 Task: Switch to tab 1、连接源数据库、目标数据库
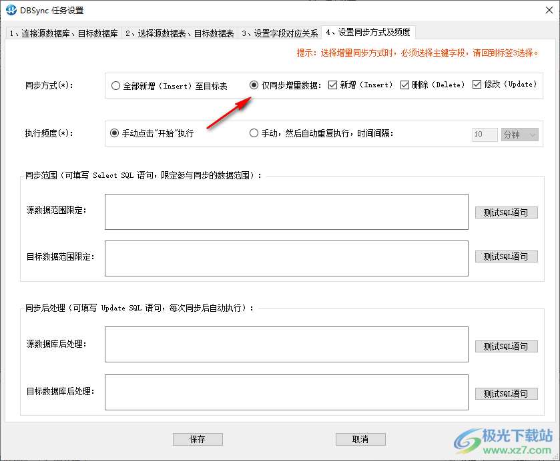click(x=63, y=33)
